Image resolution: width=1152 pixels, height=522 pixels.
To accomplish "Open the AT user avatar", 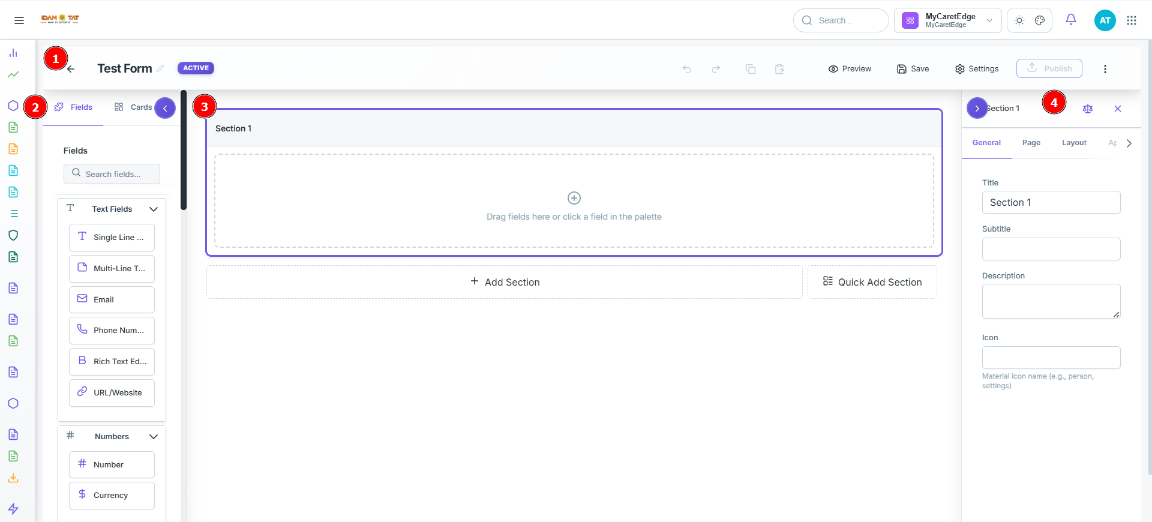I will [1105, 20].
